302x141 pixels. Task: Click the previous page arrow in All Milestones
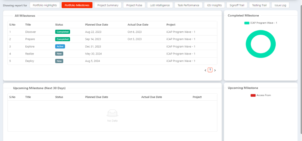[205, 70]
